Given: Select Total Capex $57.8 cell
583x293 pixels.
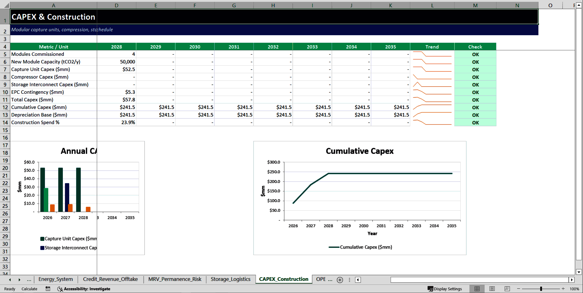Looking at the screenshot, I should (117, 100).
